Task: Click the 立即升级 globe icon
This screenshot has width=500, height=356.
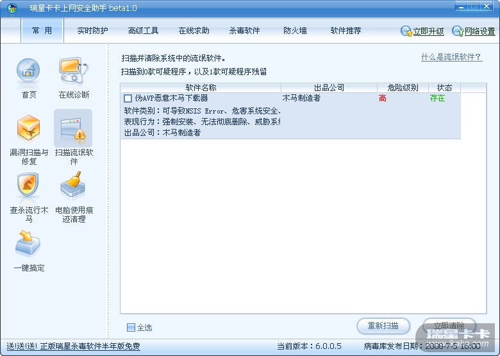Action: pos(406,31)
